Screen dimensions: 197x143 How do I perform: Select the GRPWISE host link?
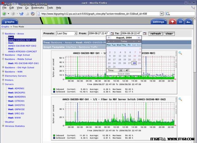pos(19,109)
